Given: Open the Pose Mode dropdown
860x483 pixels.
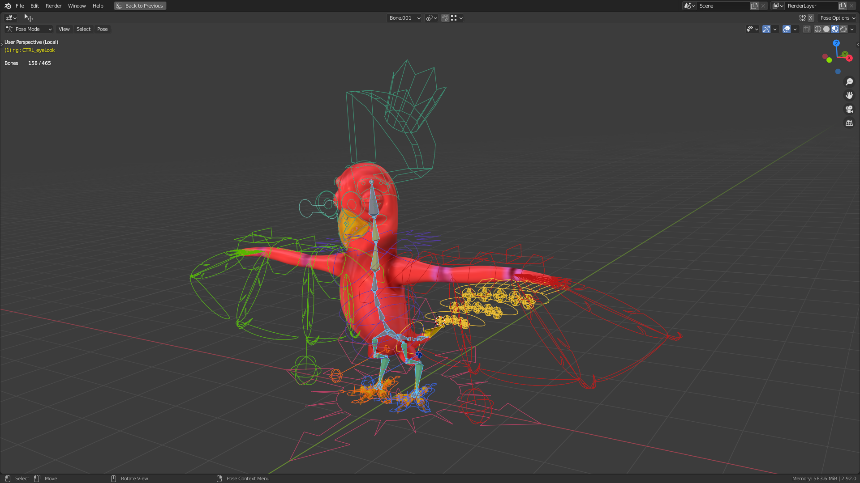Looking at the screenshot, I should point(29,29).
